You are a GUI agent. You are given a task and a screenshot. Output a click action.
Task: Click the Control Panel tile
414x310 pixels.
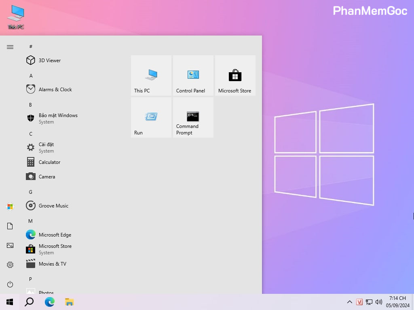tap(193, 75)
